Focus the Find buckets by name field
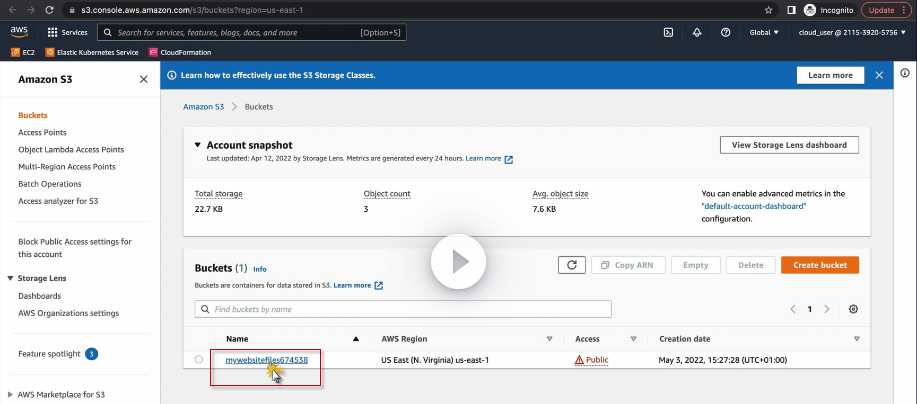Screen dimensions: 917x404 (x=403, y=309)
